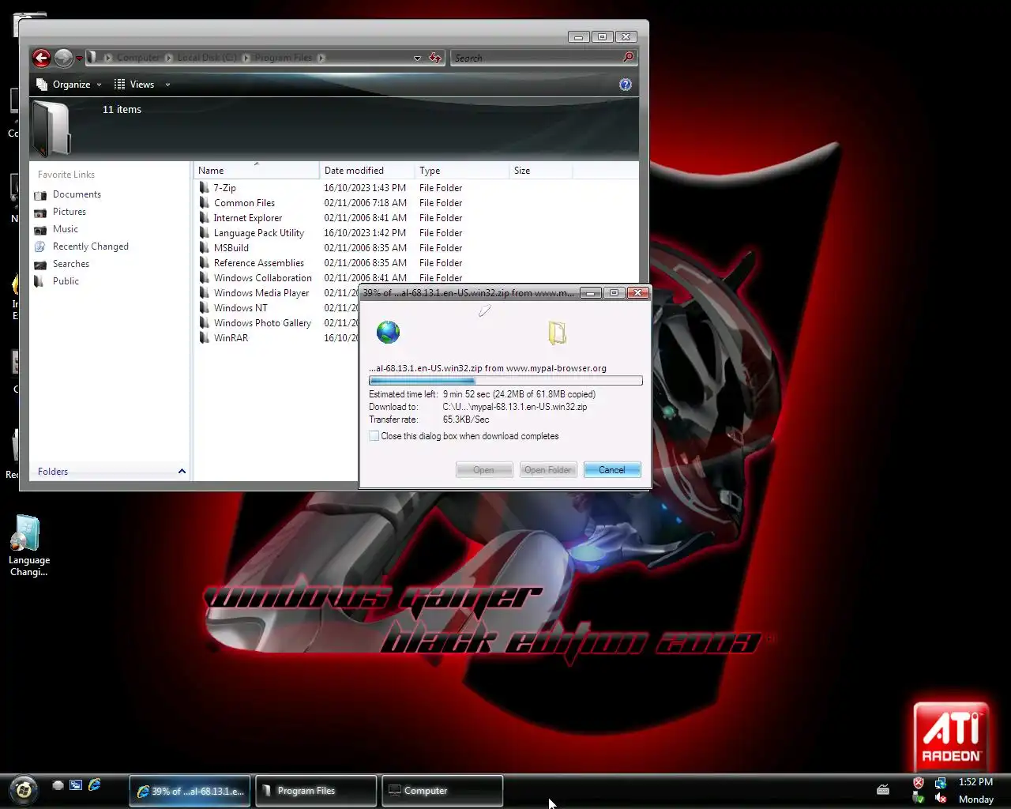
Task: Switch to Program Files taskbar button
Action: (x=316, y=791)
